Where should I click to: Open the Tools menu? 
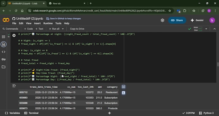[58, 23]
